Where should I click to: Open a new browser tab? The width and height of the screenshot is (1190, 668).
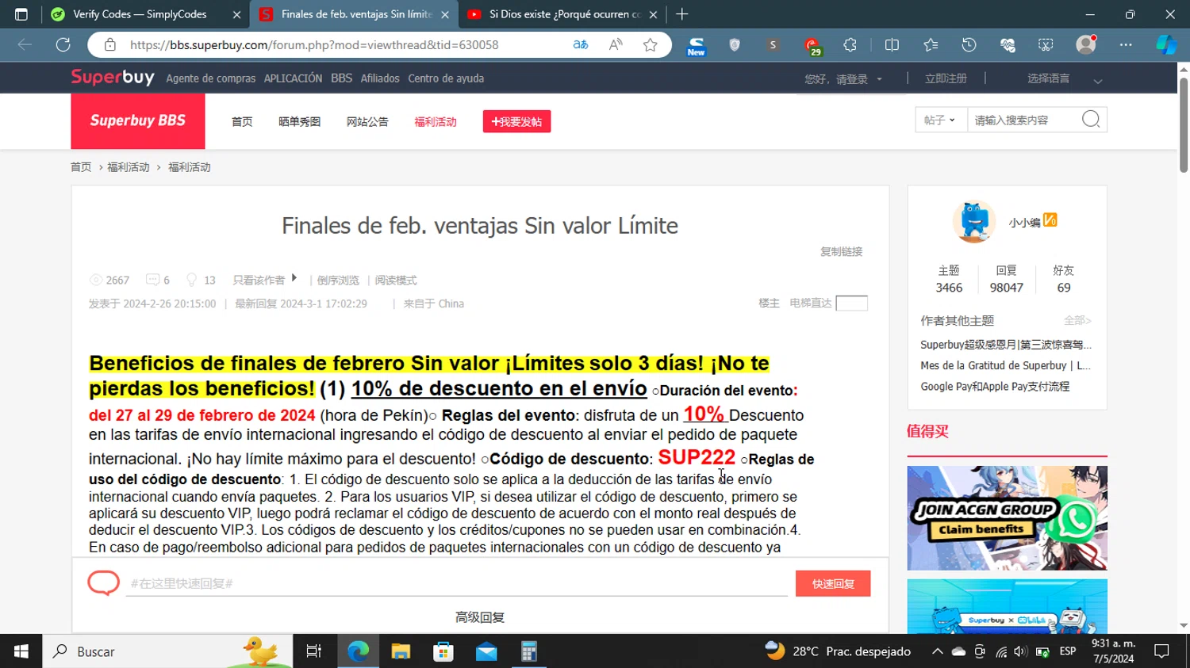[x=682, y=14]
